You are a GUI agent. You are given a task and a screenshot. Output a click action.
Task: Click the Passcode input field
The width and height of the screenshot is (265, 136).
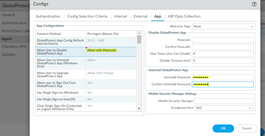pos(222,40)
